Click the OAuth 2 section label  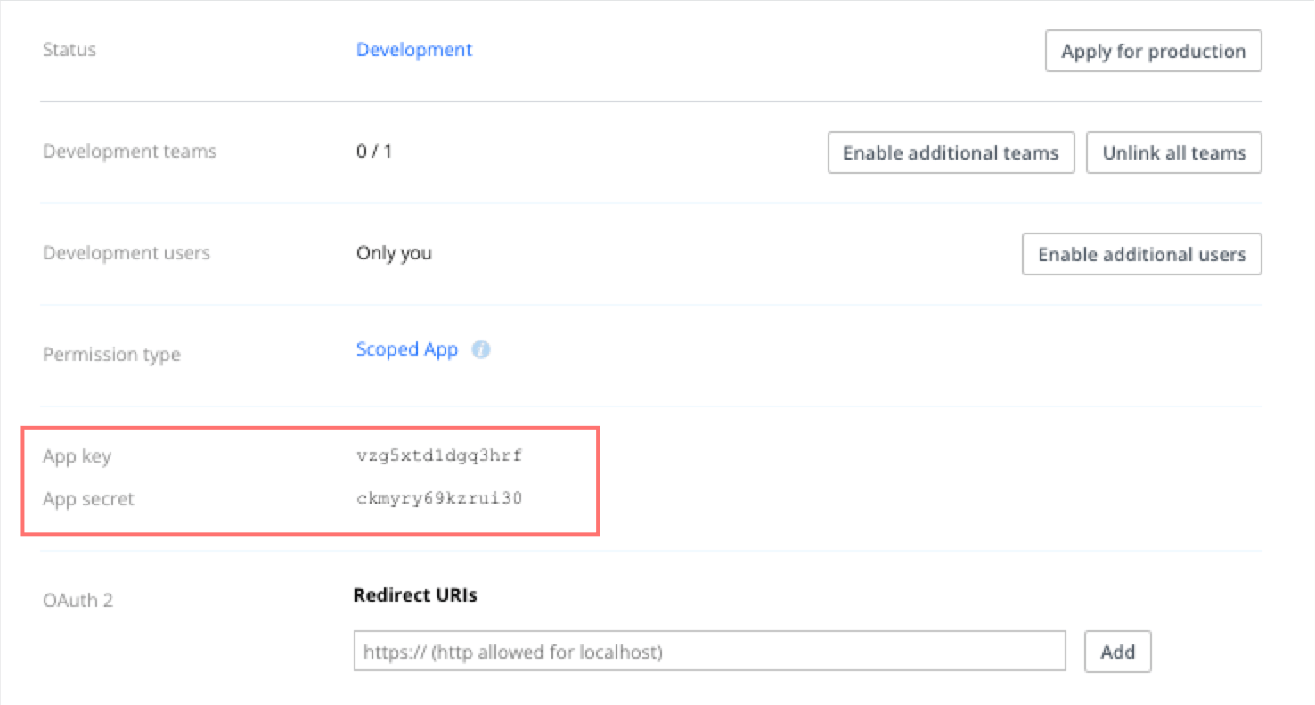(78, 601)
